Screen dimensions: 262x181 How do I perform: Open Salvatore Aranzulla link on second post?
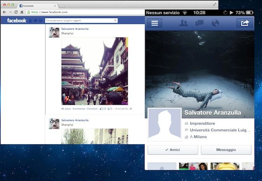[x=75, y=120]
